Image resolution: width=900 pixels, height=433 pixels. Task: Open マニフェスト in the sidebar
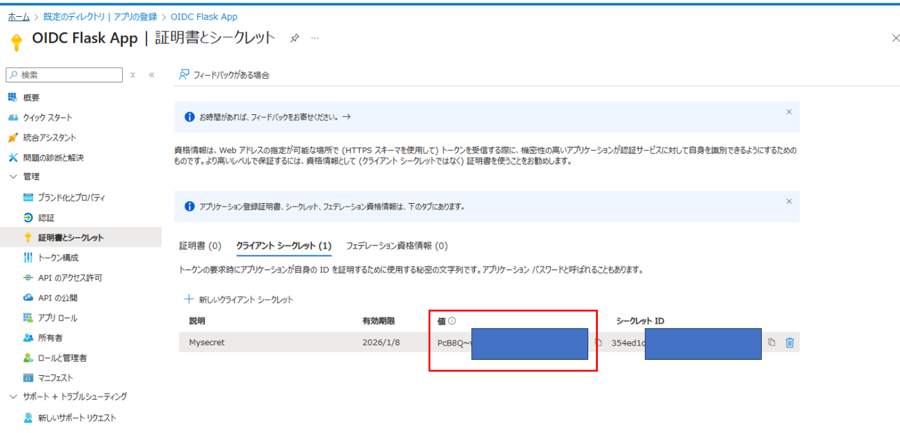click(55, 378)
